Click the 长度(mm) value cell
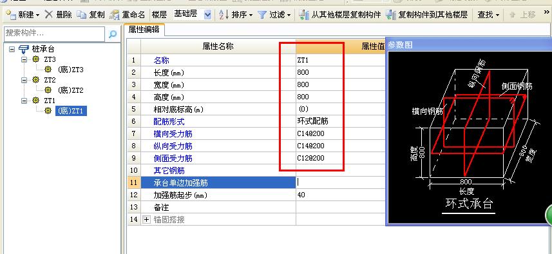 [x=341, y=73]
